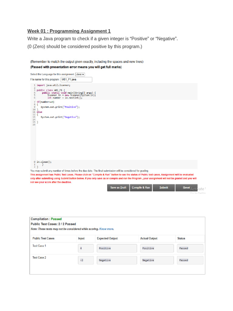Click the in.close(); code line
This screenshot has width=233, height=311.
pos(44,162)
